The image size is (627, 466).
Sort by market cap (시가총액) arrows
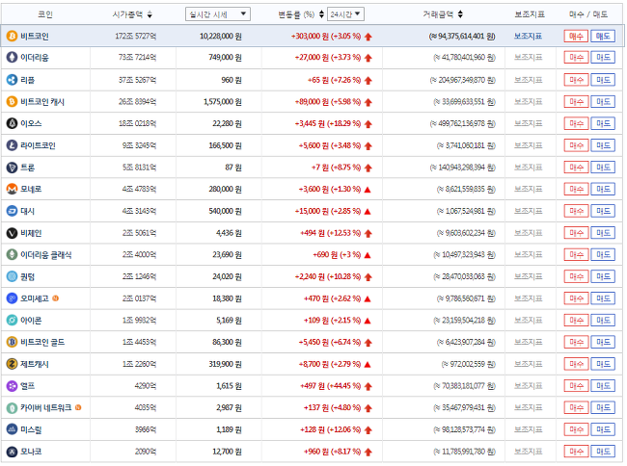point(150,14)
